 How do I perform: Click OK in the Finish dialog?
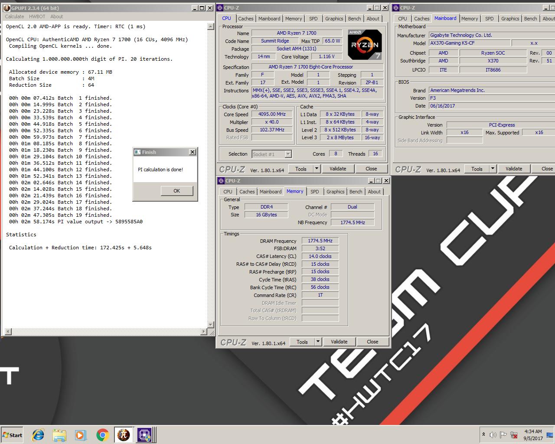(176, 191)
